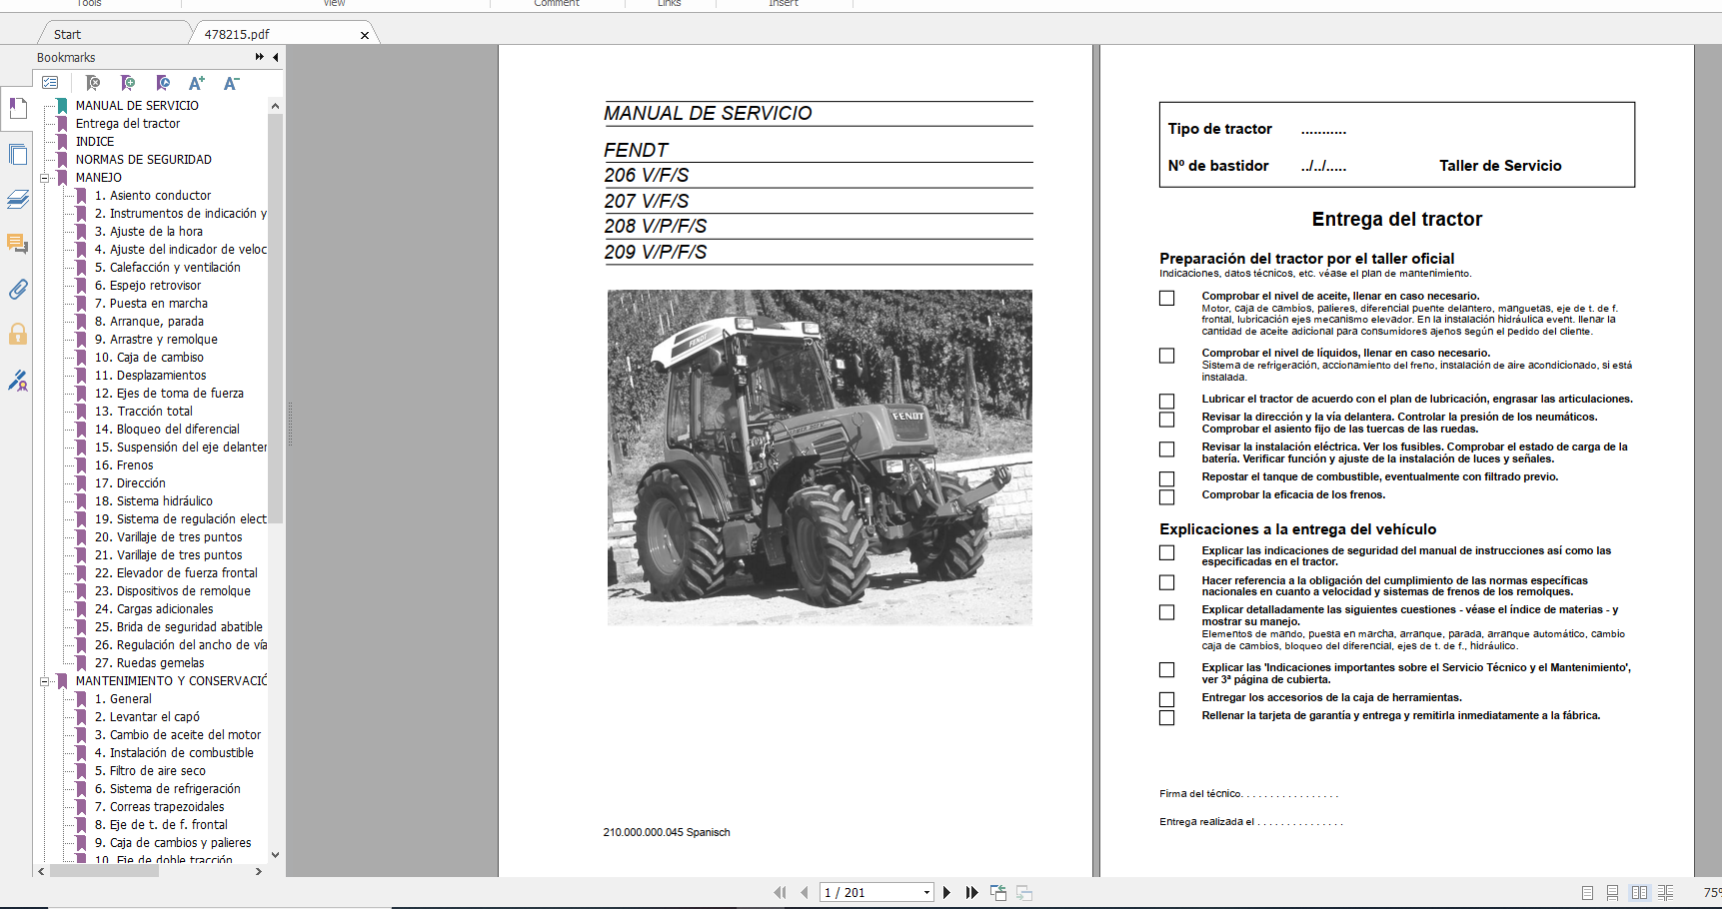Click the next view icon
Screen dimensions: 1722x909
pyautogui.click(x=1024, y=892)
